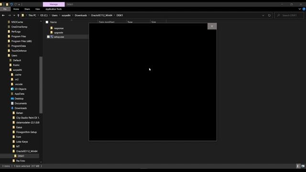The width and height of the screenshot is (306, 172).
Task: Open the address bar history dropdown
Action: (263, 15)
